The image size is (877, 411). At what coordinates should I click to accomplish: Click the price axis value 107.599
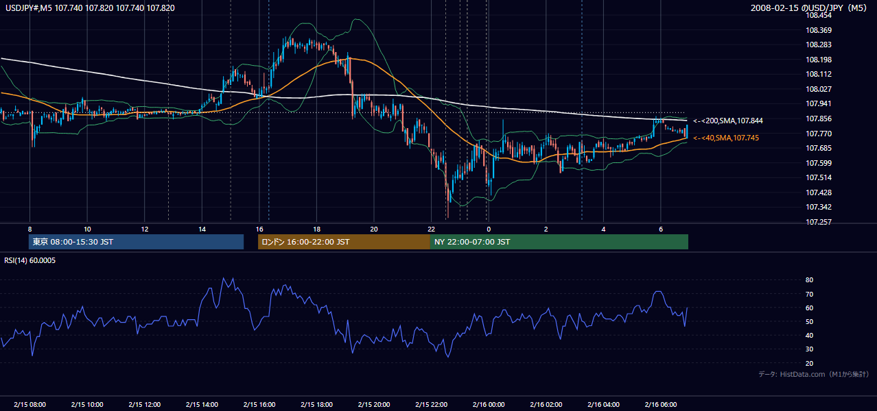tap(819, 163)
